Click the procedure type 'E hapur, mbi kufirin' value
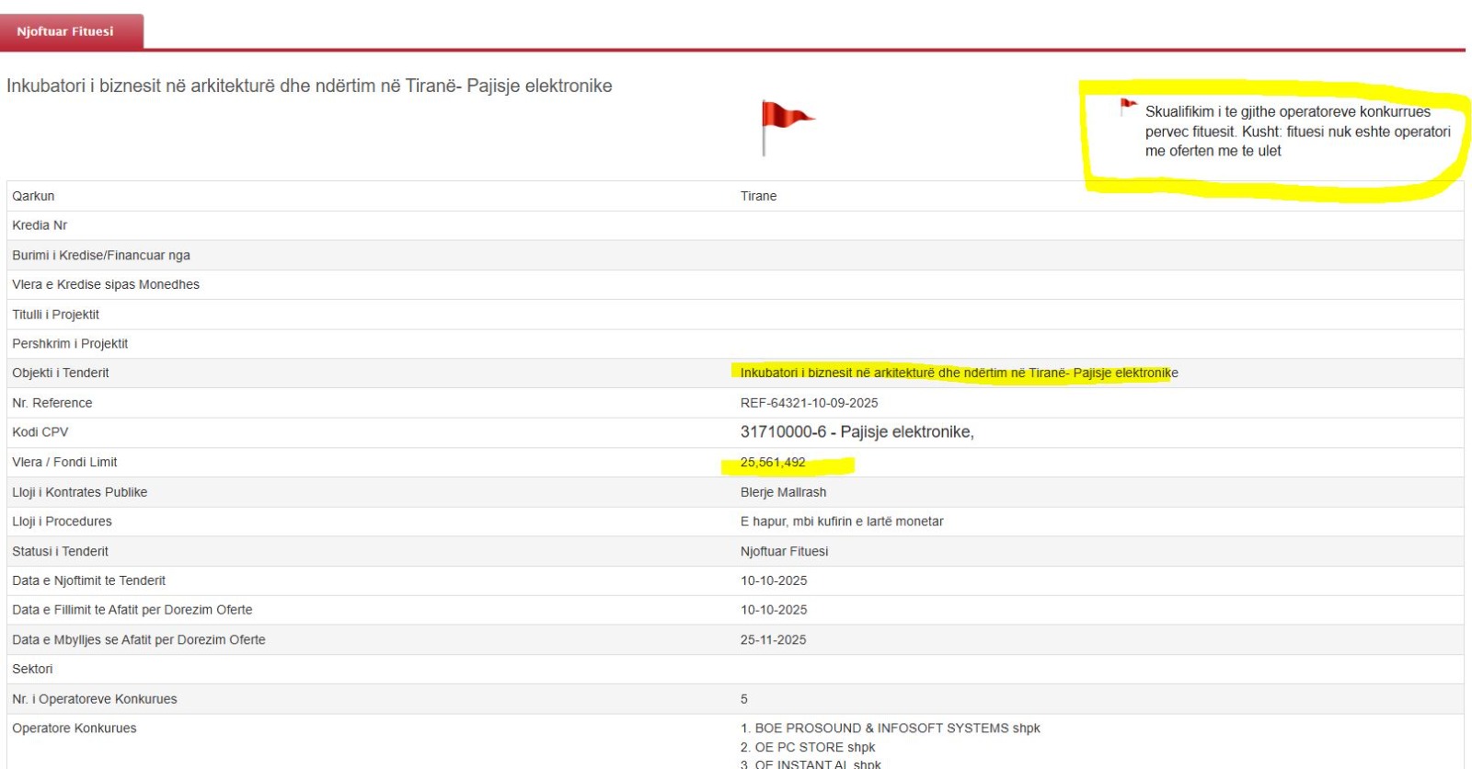The width and height of the screenshot is (1472, 769). 841,522
